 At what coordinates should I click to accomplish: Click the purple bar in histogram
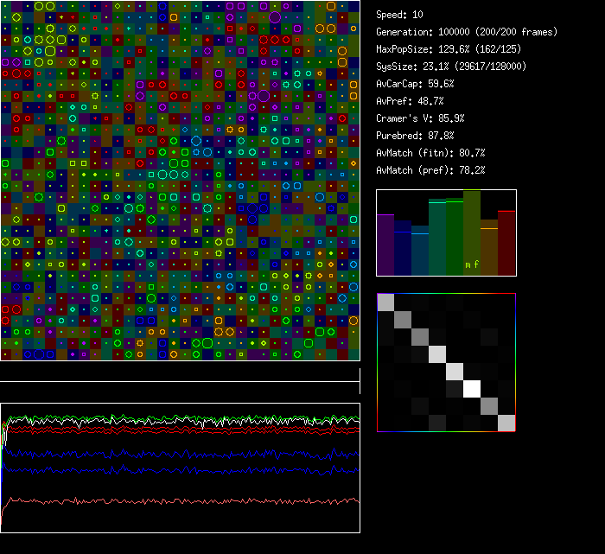385,245
